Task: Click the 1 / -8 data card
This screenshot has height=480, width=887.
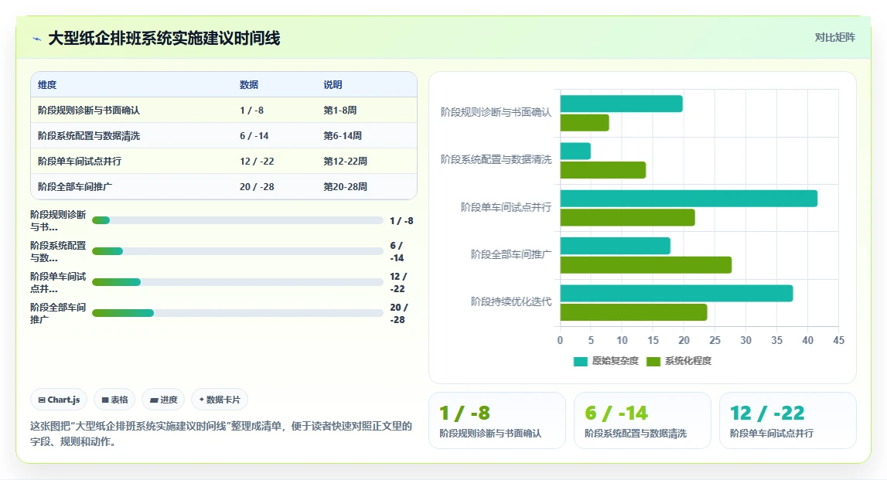Action: tap(497, 420)
